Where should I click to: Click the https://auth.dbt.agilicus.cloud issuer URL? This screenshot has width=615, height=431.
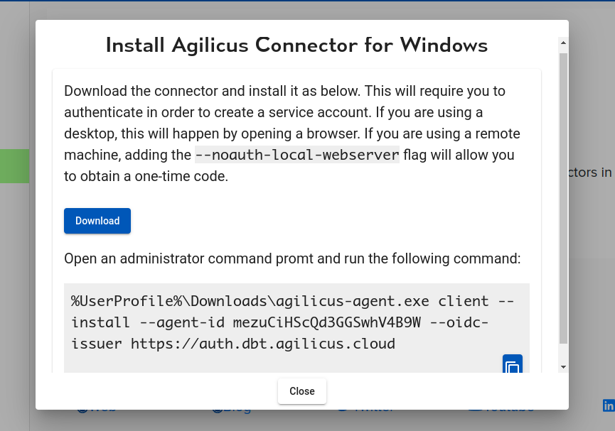(263, 344)
